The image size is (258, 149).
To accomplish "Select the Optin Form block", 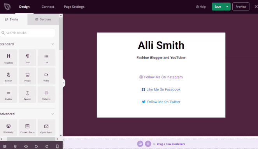I will (46, 128).
